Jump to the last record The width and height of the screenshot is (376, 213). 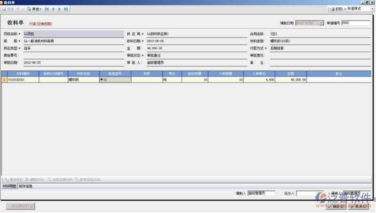(x=66, y=9)
